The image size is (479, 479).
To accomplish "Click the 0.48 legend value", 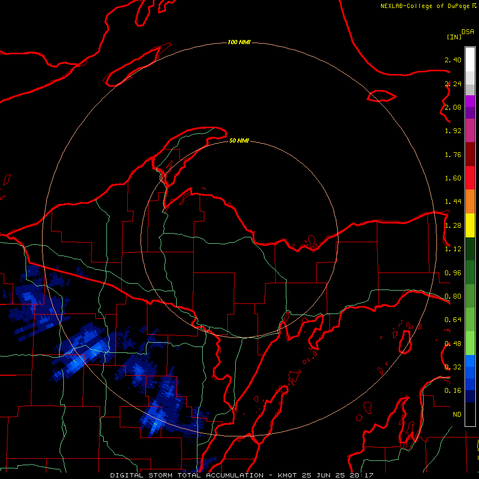I will (x=453, y=344).
